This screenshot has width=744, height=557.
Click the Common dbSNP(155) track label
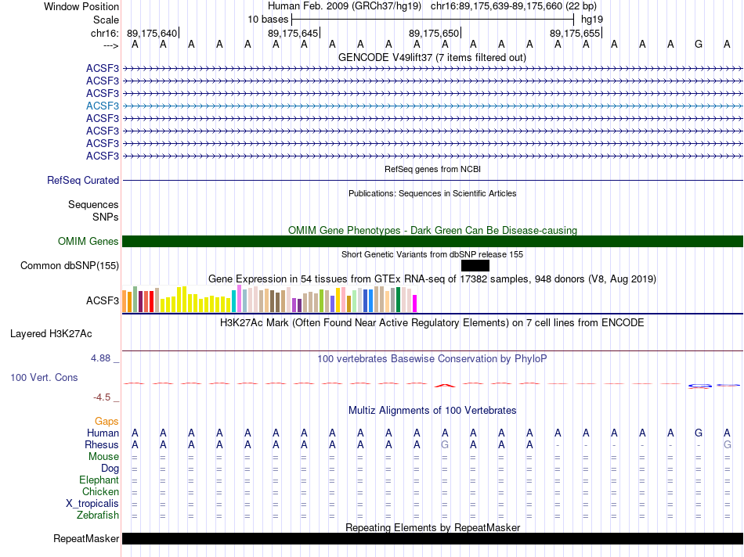pos(70,266)
